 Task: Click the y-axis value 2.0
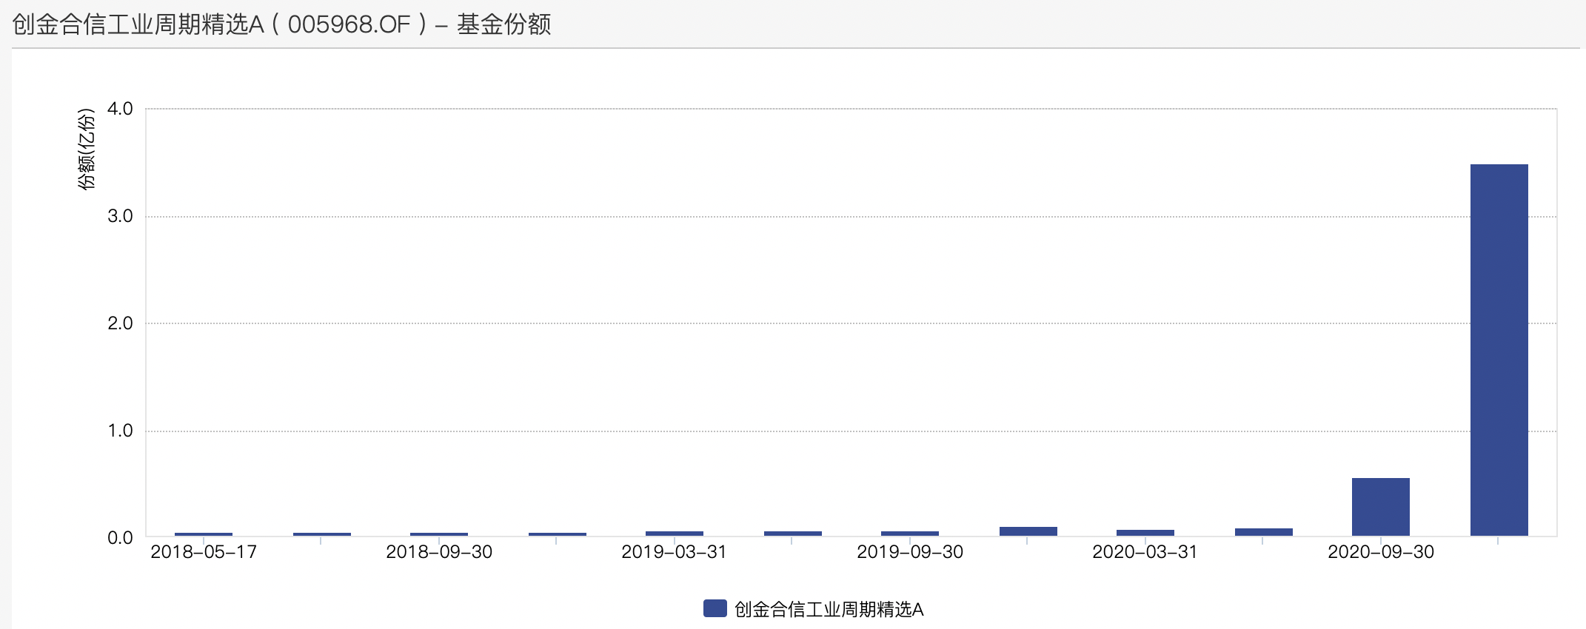click(120, 323)
